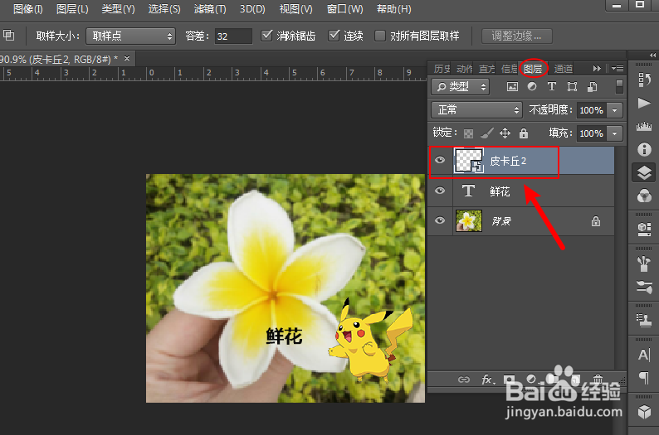Hide the 背景 layer eye icon
This screenshot has height=435, width=659.
[440, 220]
